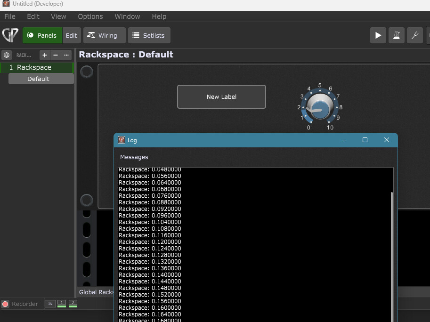Viewport: 430px width, 322px height.
Task: Toggle the metronome icon
Action: click(397, 35)
